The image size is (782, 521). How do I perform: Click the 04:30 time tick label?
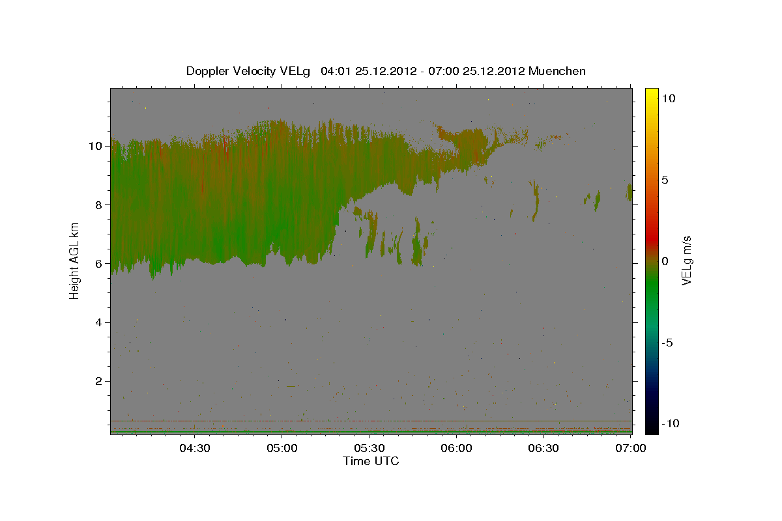tap(195, 448)
